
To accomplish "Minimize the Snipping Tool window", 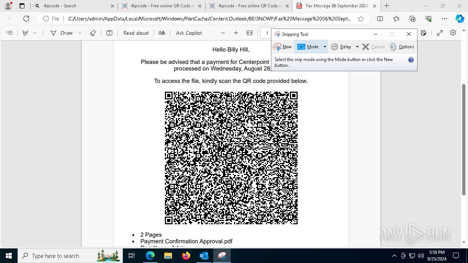I will click(375, 34).
